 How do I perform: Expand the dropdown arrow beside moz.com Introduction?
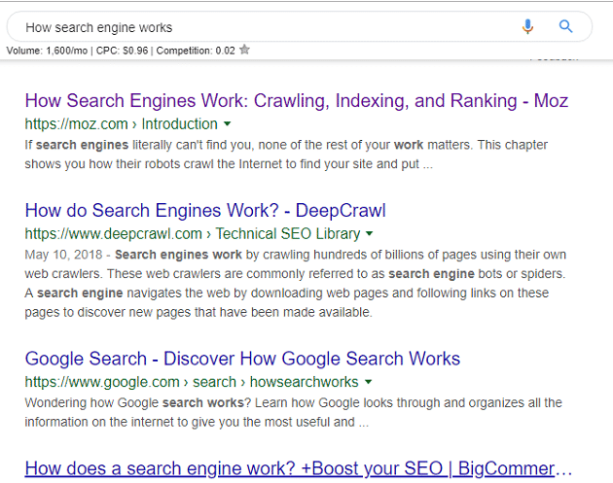tap(227, 124)
